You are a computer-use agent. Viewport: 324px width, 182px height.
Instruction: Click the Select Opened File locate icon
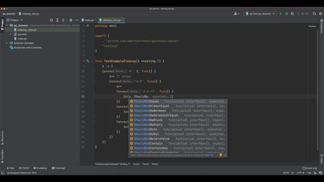(51, 20)
